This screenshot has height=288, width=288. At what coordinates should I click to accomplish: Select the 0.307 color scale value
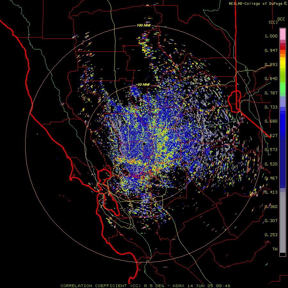tap(271, 221)
